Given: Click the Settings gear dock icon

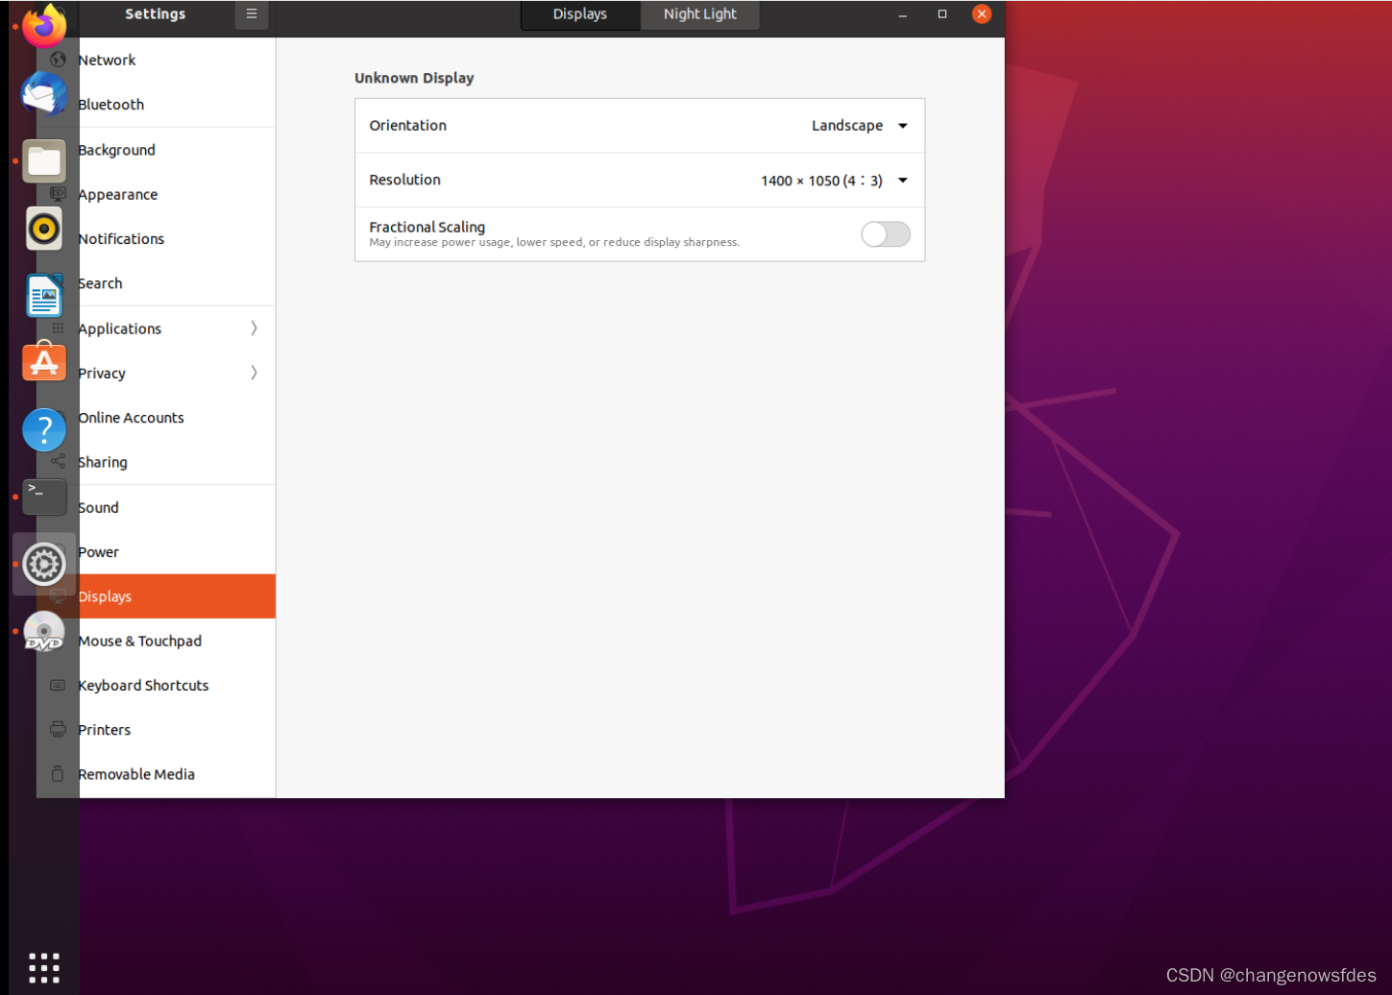Looking at the screenshot, I should 44,565.
